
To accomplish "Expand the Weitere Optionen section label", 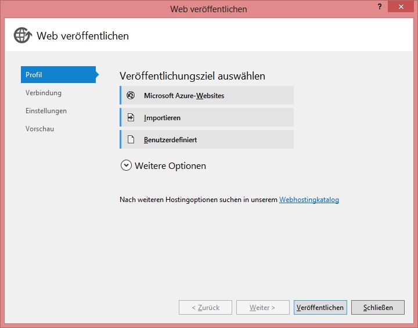I will [170, 166].
